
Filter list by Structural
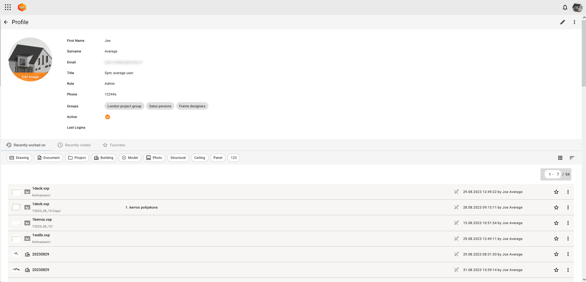(178, 158)
